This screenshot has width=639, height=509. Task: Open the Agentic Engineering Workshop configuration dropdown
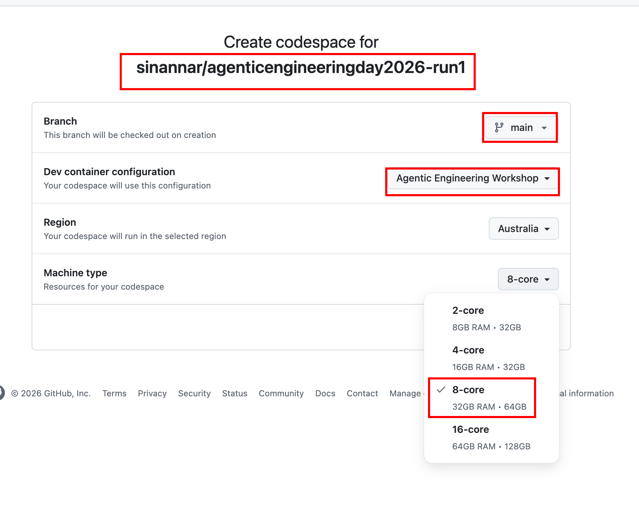[x=473, y=178]
